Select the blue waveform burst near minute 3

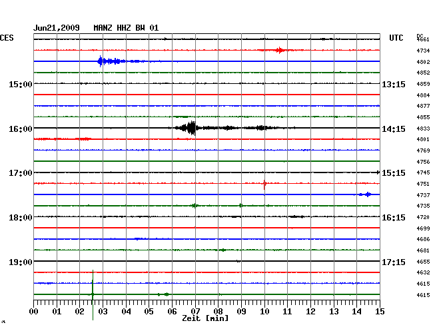(102, 61)
